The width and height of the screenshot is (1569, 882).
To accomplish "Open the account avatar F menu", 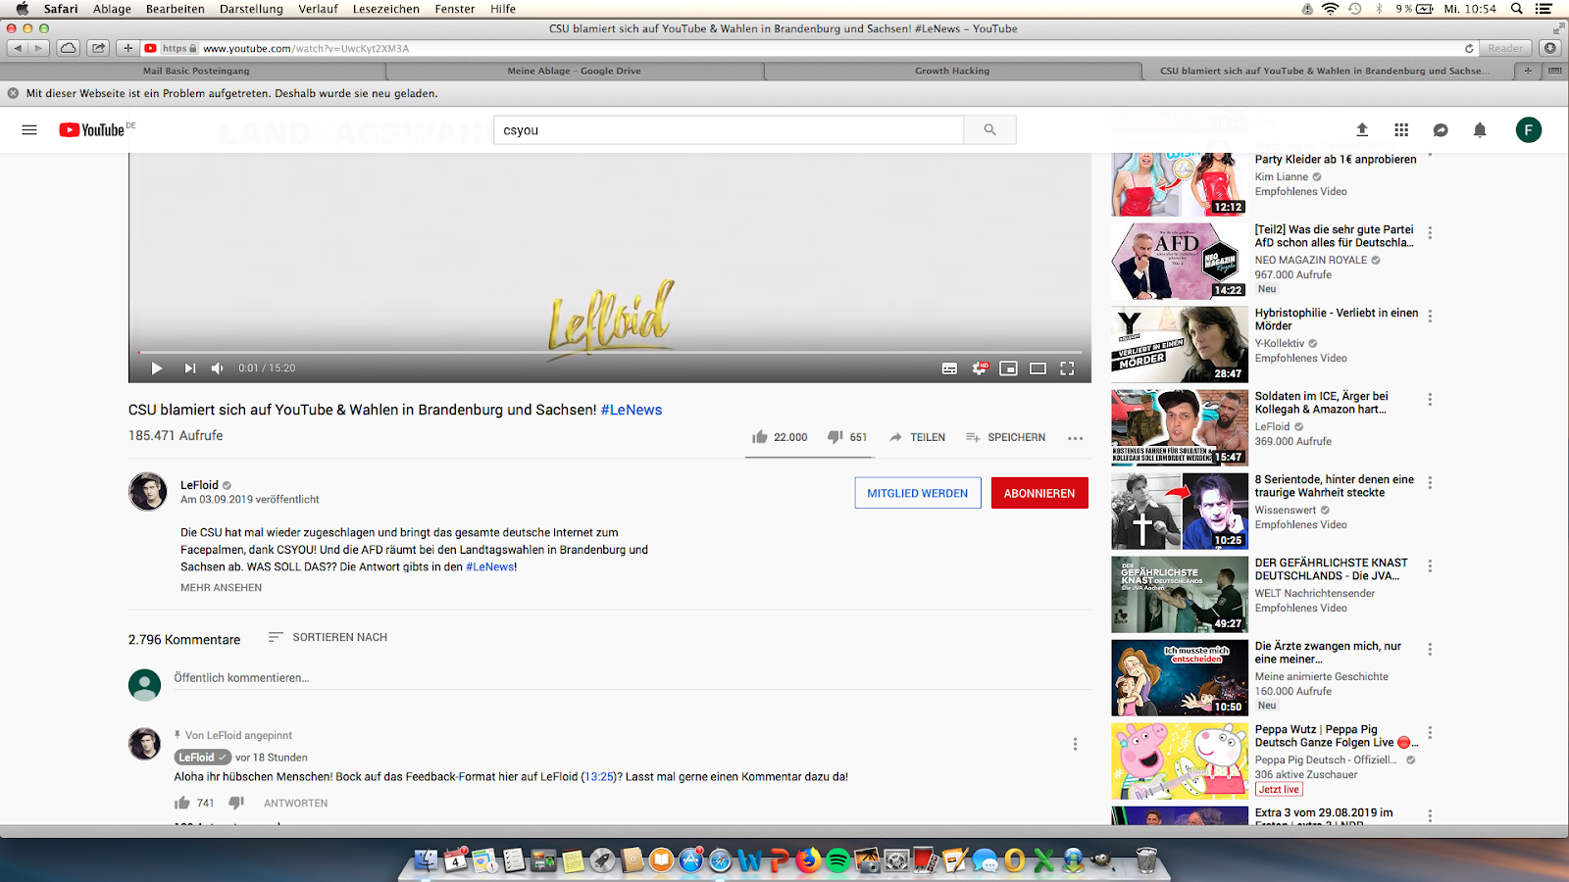I will pyautogui.click(x=1529, y=129).
